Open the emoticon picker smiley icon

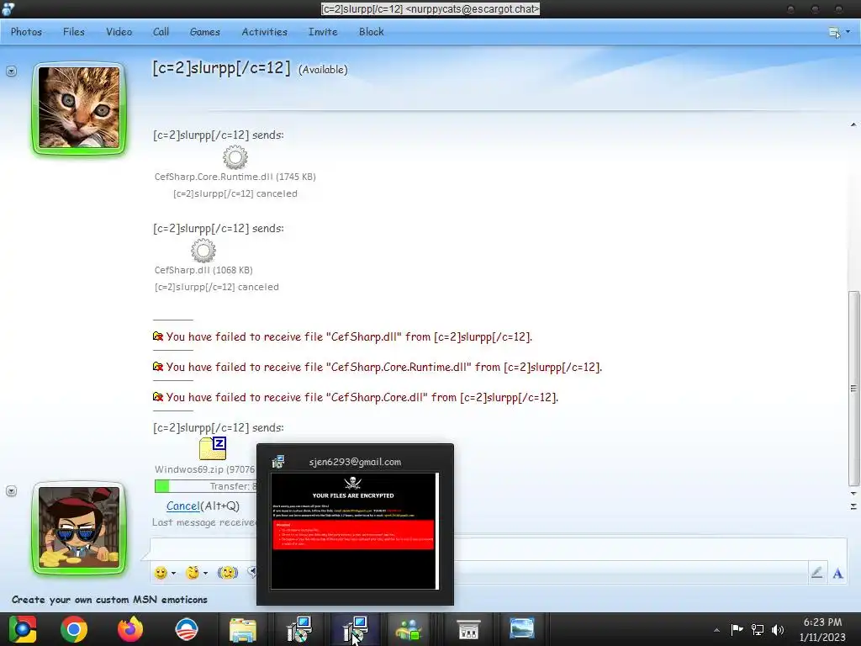[161, 573]
